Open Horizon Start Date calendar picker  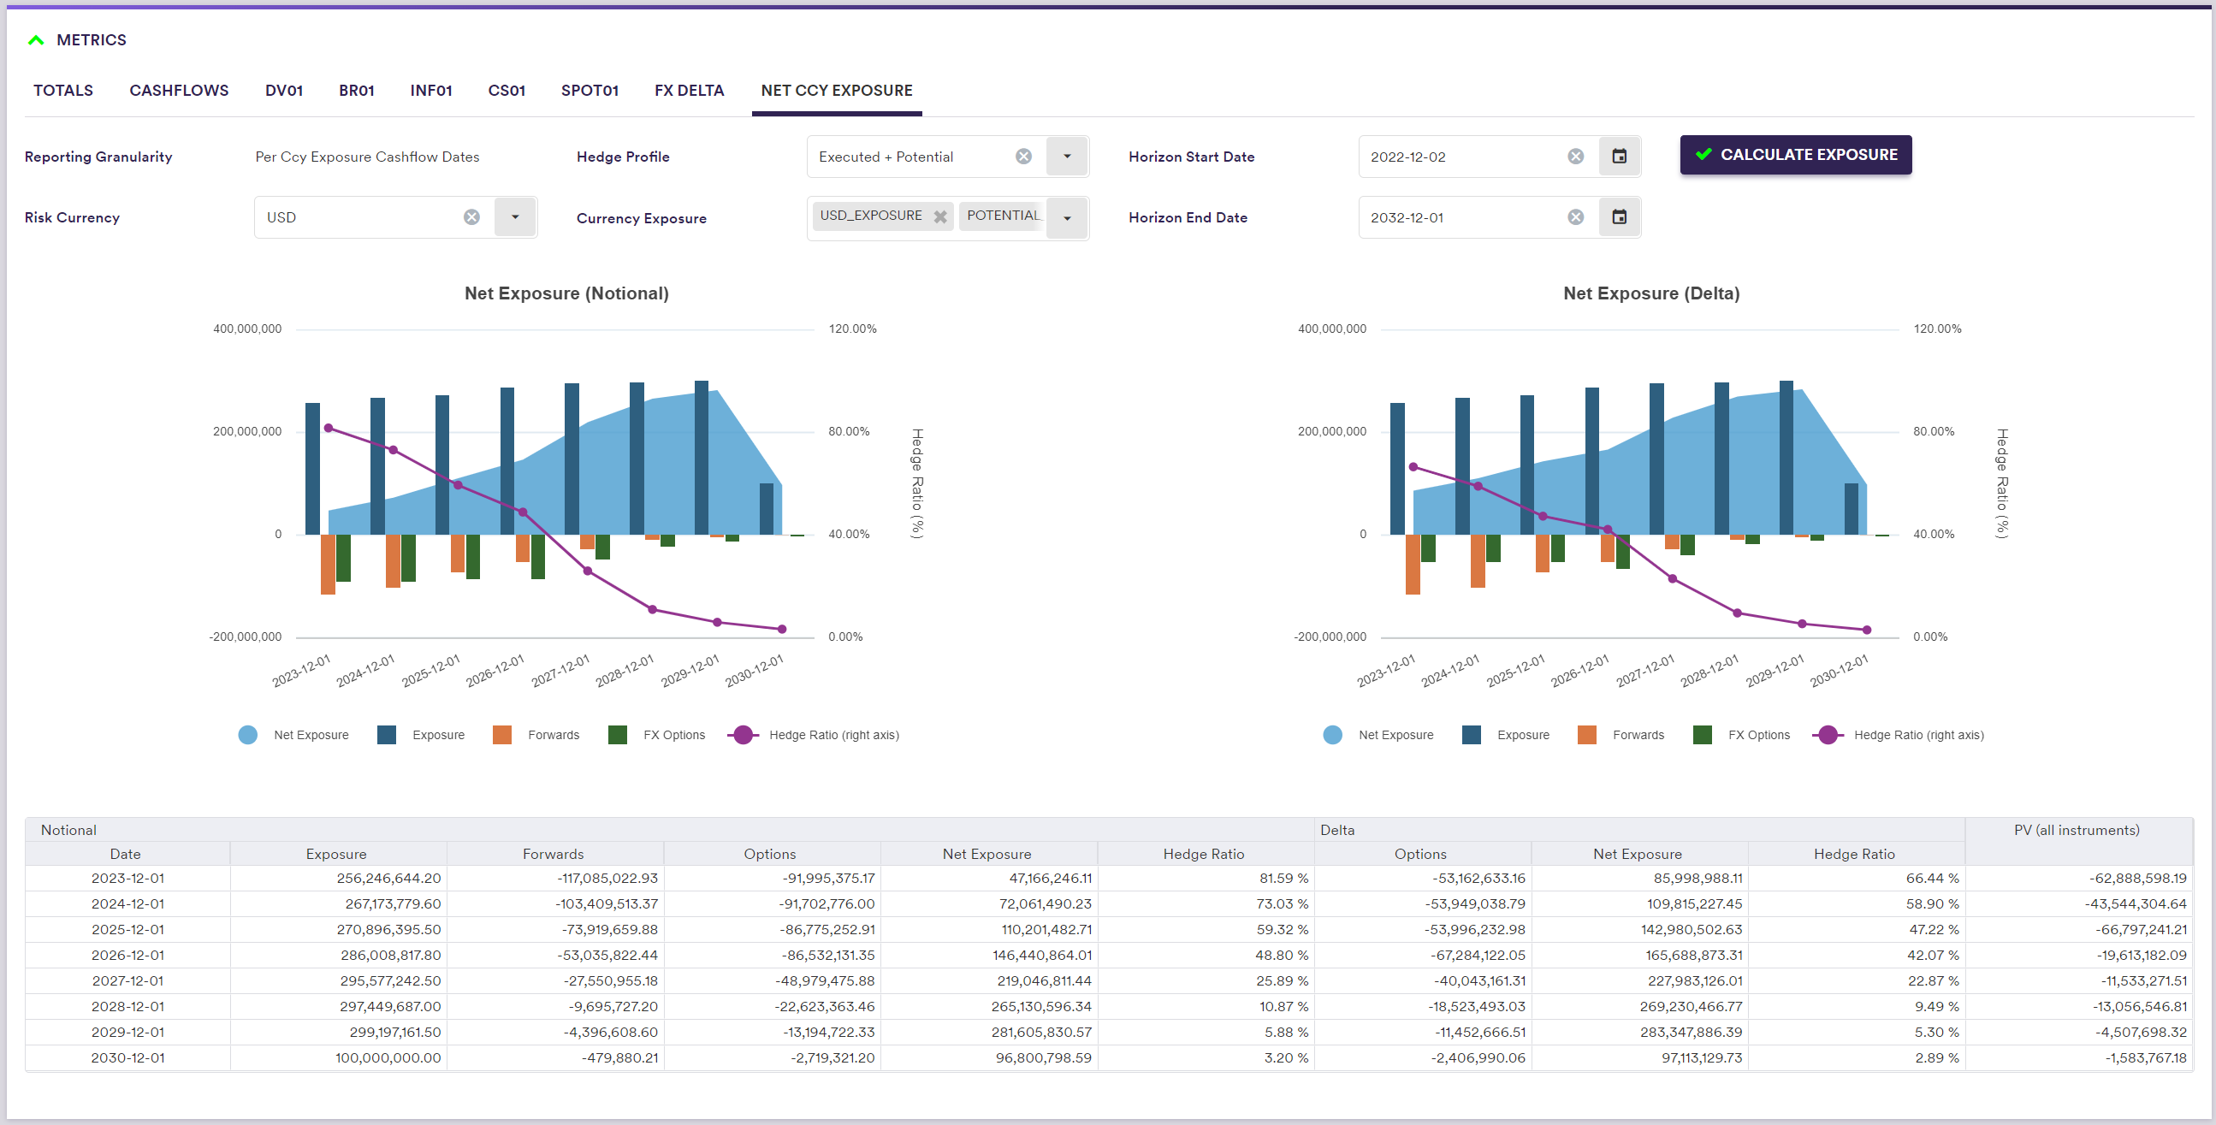(x=1619, y=157)
